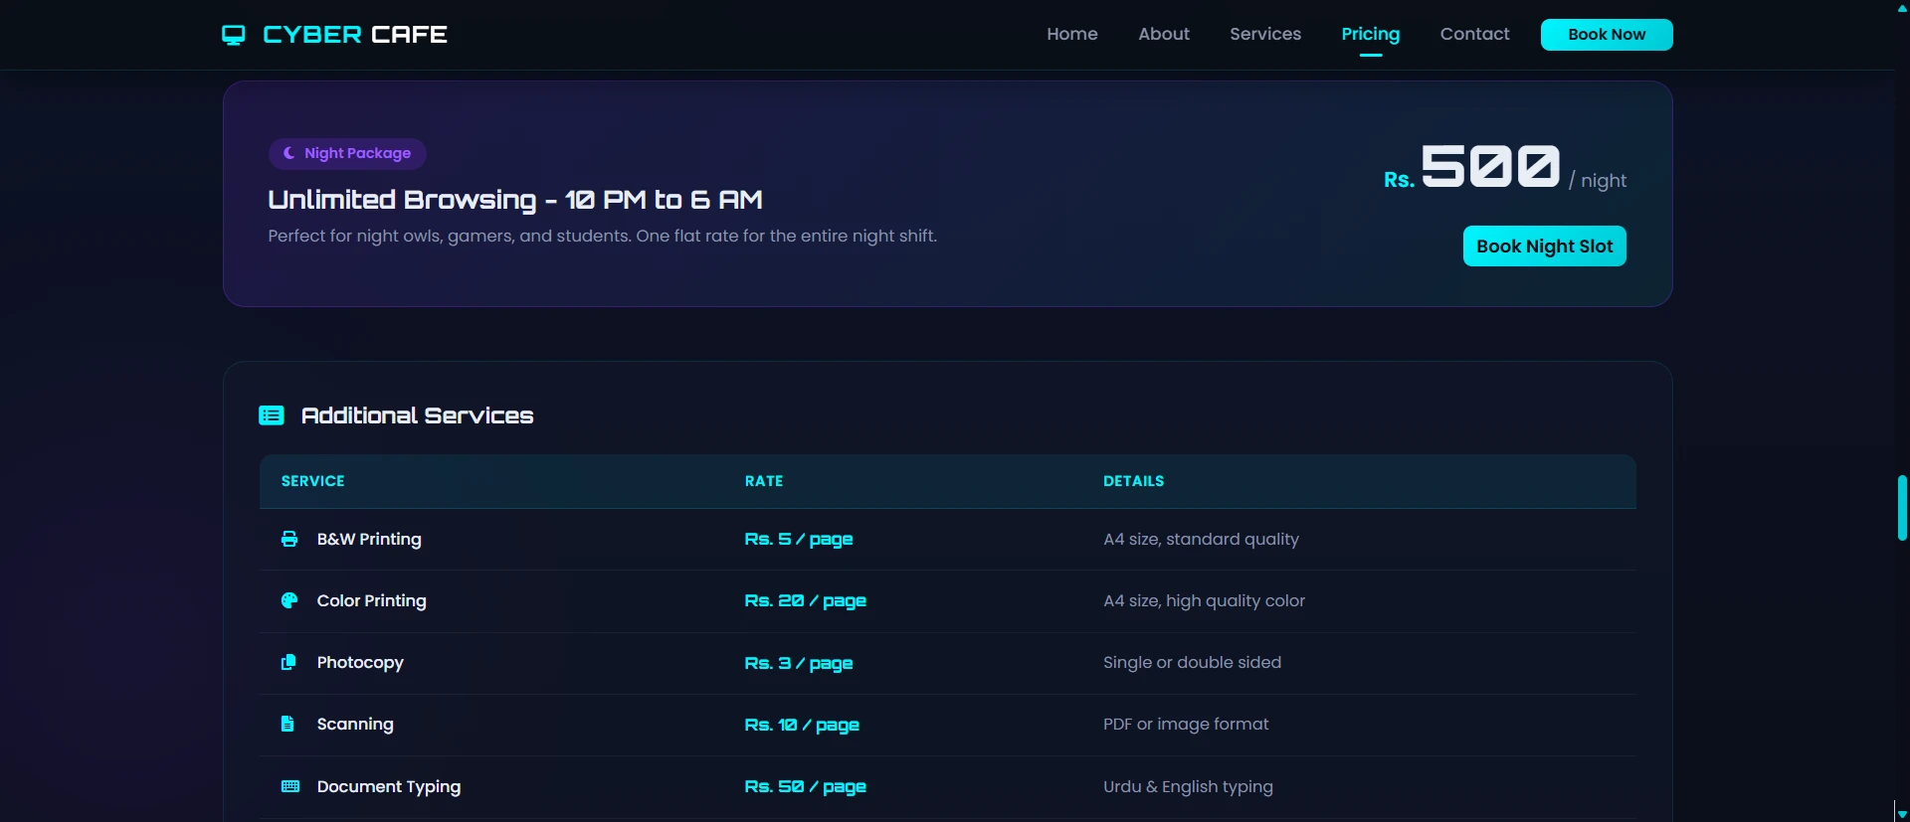Click the scrollbar up arrow
Image resolution: width=1910 pixels, height=822 pixels.
tap(1902, 8)
